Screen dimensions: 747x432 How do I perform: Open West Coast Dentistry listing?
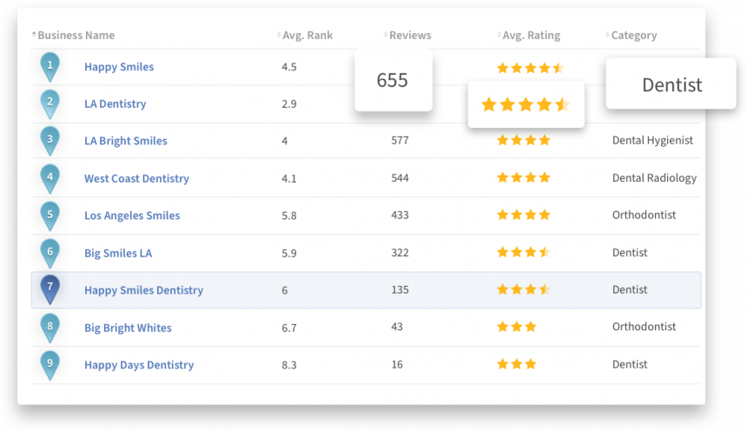136,179
